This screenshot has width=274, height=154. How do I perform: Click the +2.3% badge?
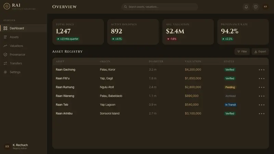[227, 39]
